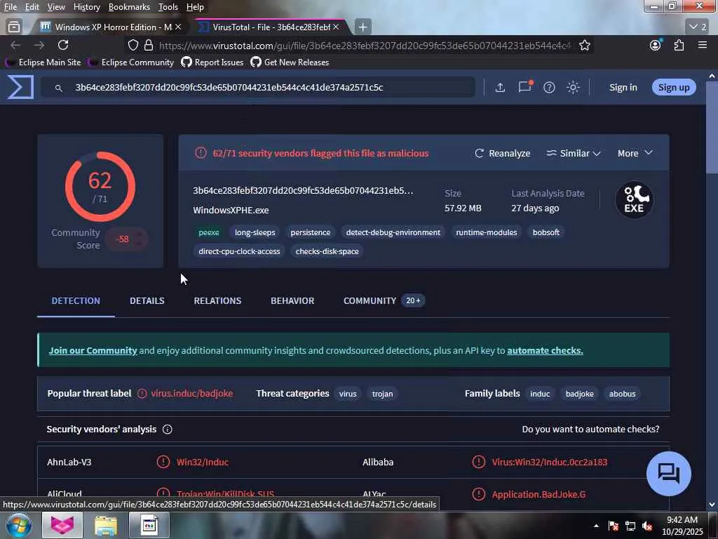Image resolution: width=718 pixels, height=539 pixels.
Task: Click the Firefox View icon
Action: coord(14,27)
